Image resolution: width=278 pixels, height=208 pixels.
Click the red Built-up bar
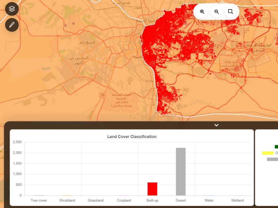(x=152, y=189)
